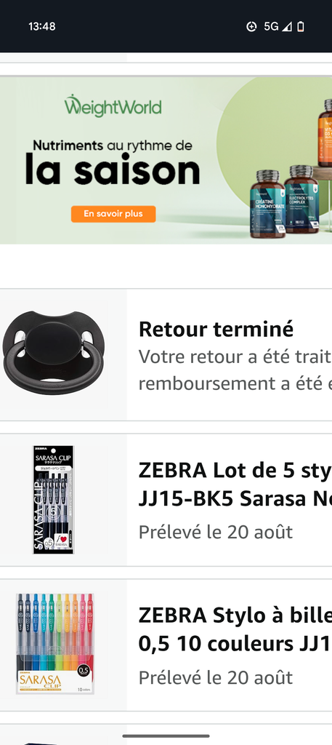
Task: Tap the bottom navigation gesture handle
Action: pos(166,736)
